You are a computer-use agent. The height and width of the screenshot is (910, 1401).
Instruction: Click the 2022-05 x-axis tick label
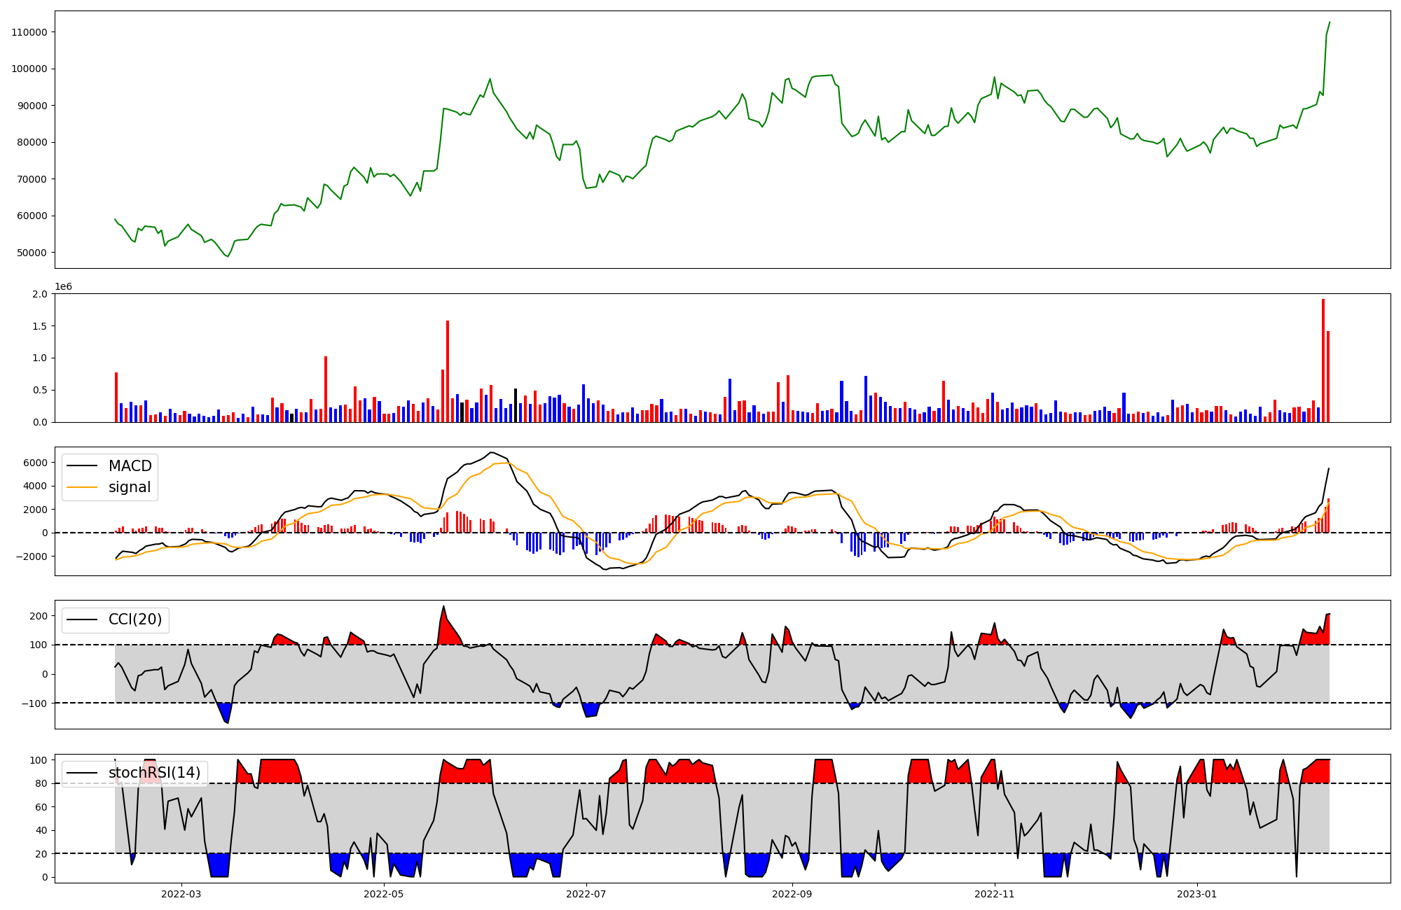click(384, 894)
